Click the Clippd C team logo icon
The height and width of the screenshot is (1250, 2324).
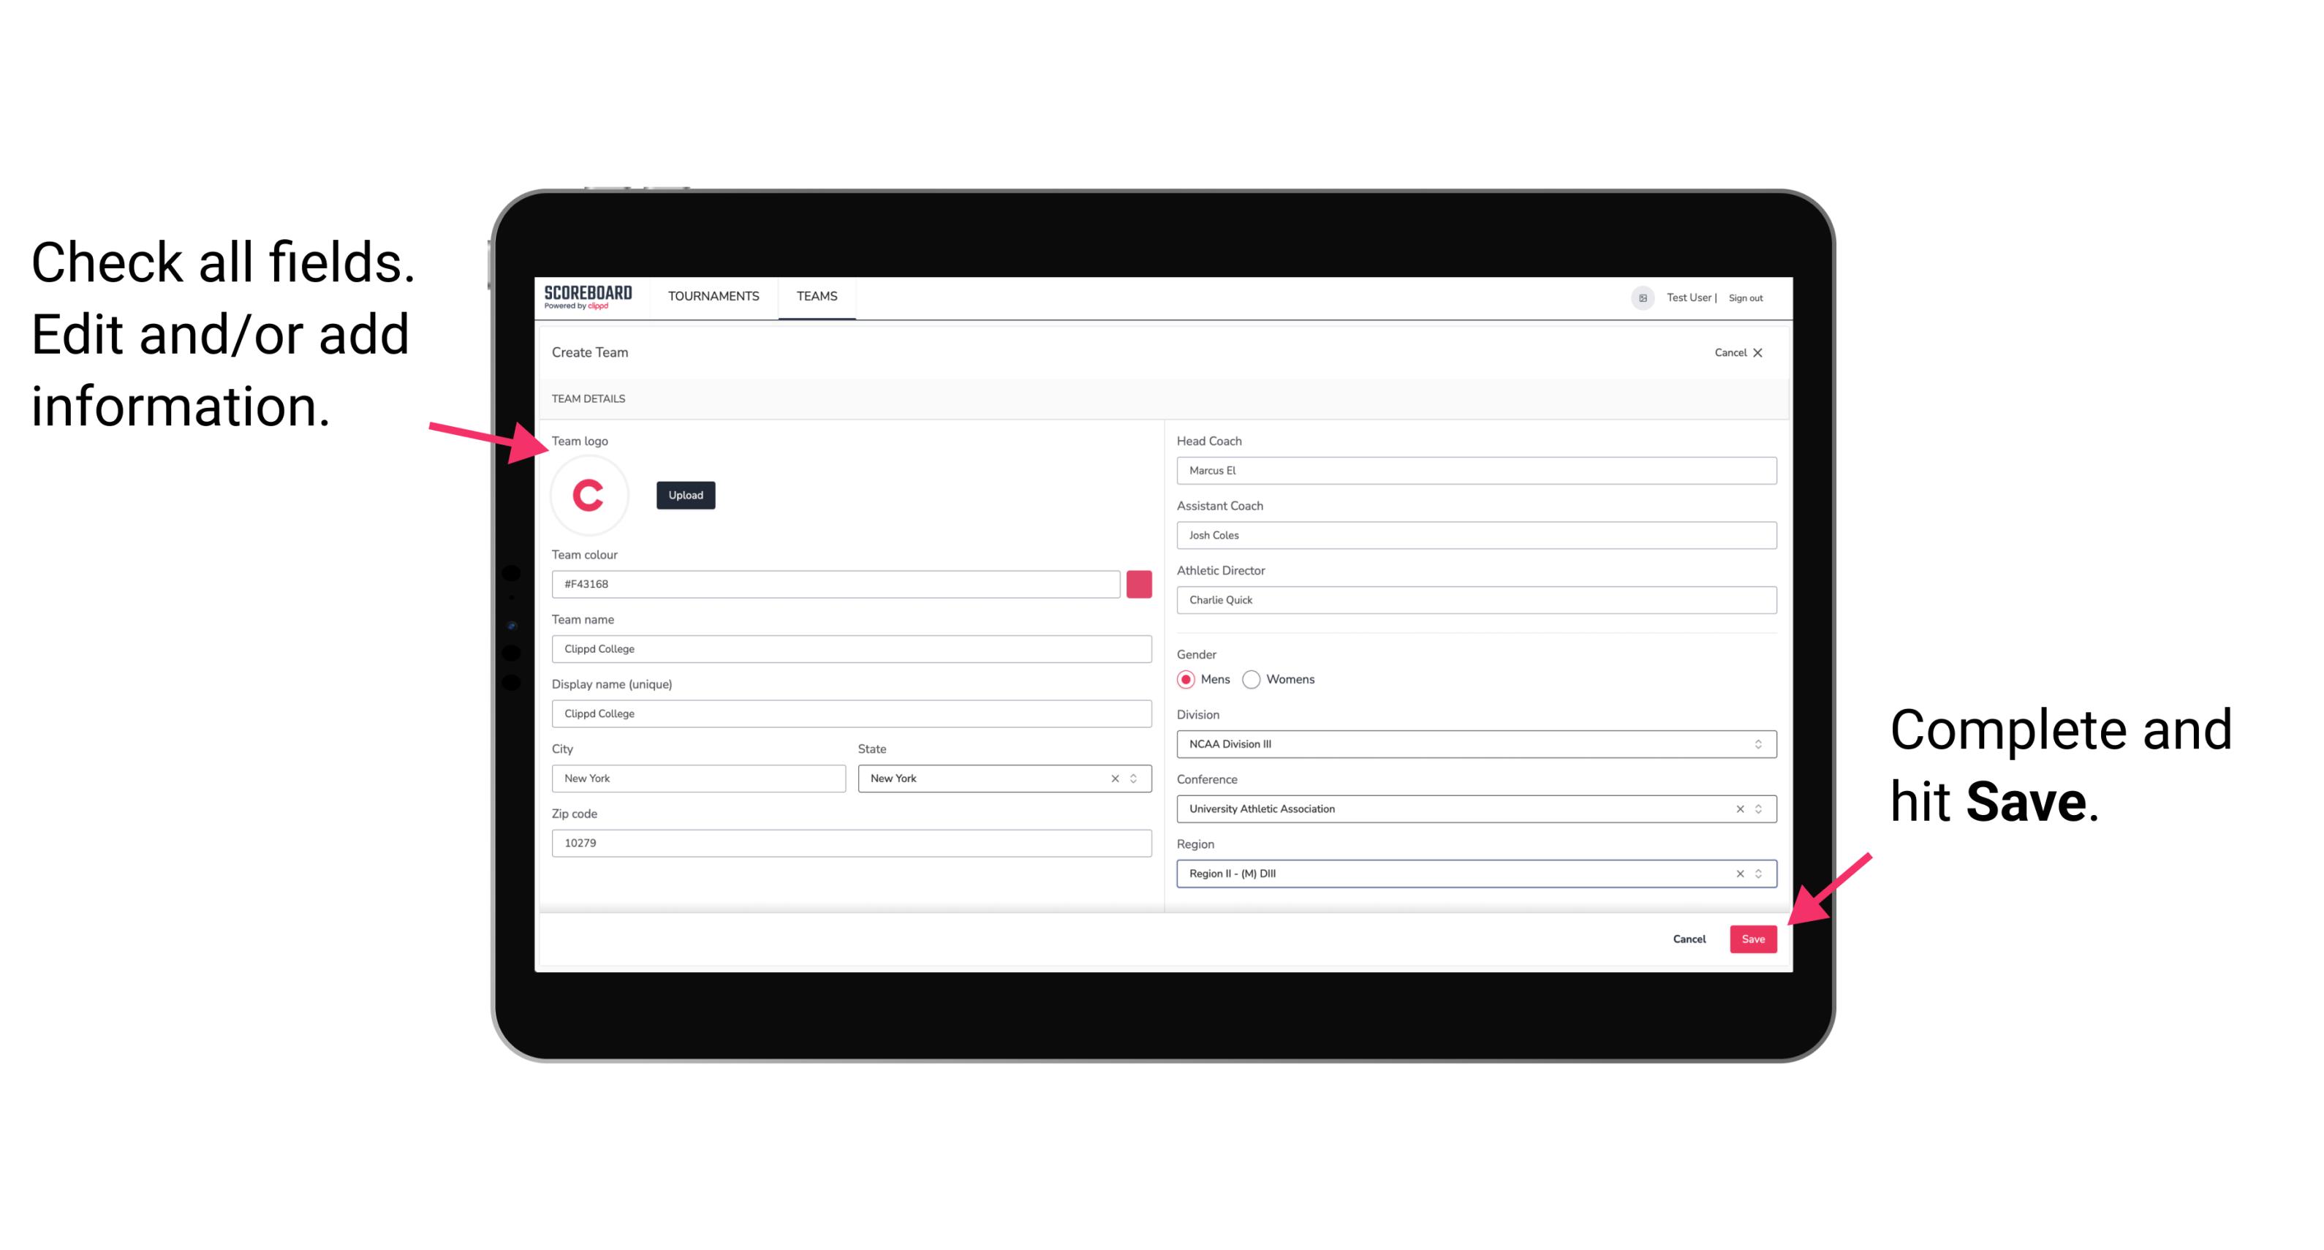tap(589, 496)
